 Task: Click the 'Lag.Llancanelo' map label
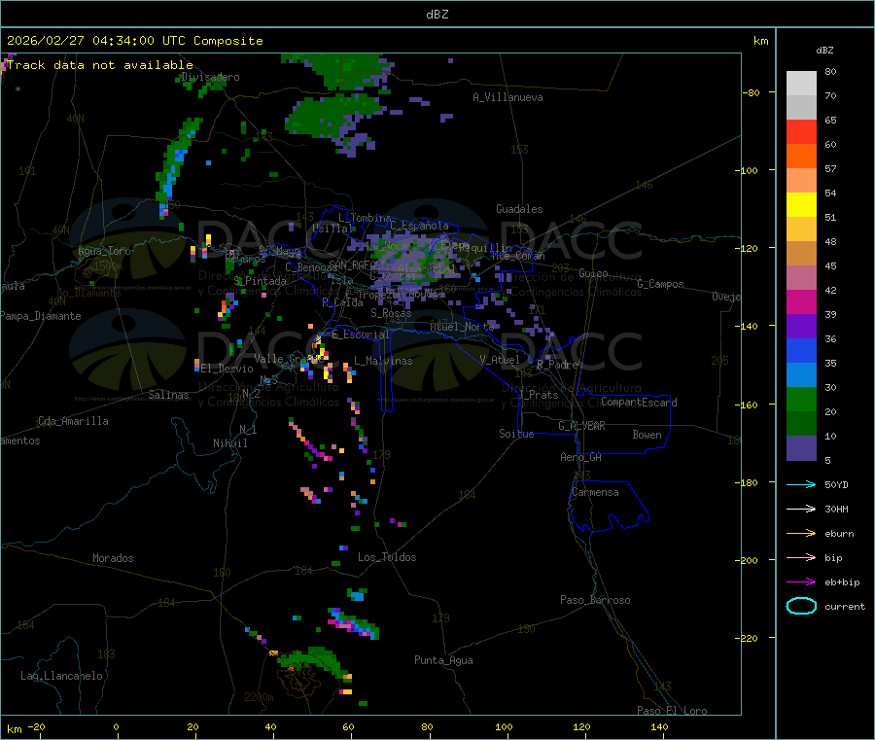point(62,676)
